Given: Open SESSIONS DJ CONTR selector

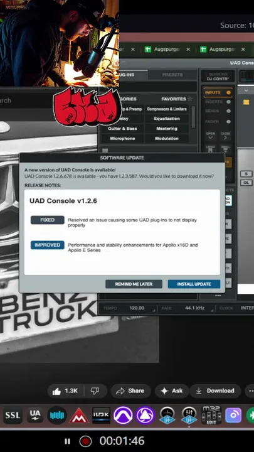Looking at the screenshot, I should [218, 77].
